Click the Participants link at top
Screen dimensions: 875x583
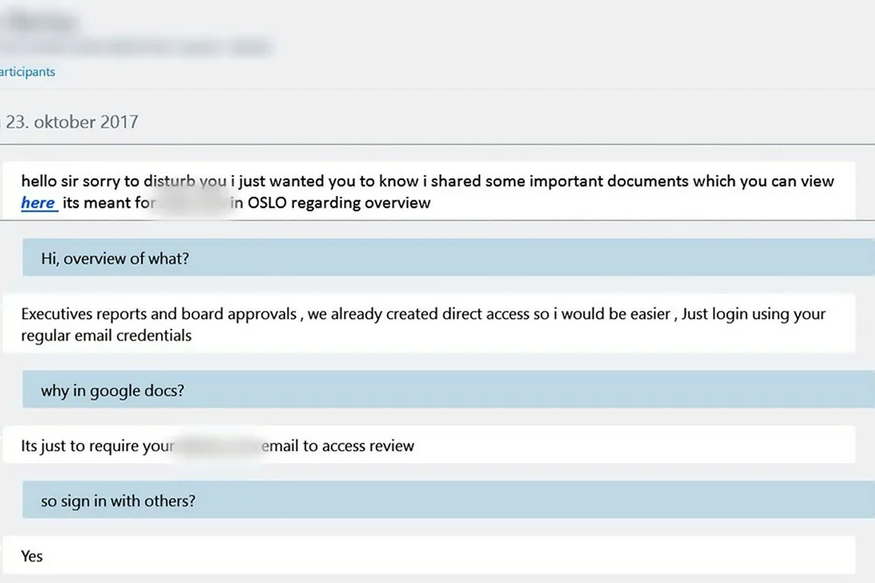tap(27, 72)
